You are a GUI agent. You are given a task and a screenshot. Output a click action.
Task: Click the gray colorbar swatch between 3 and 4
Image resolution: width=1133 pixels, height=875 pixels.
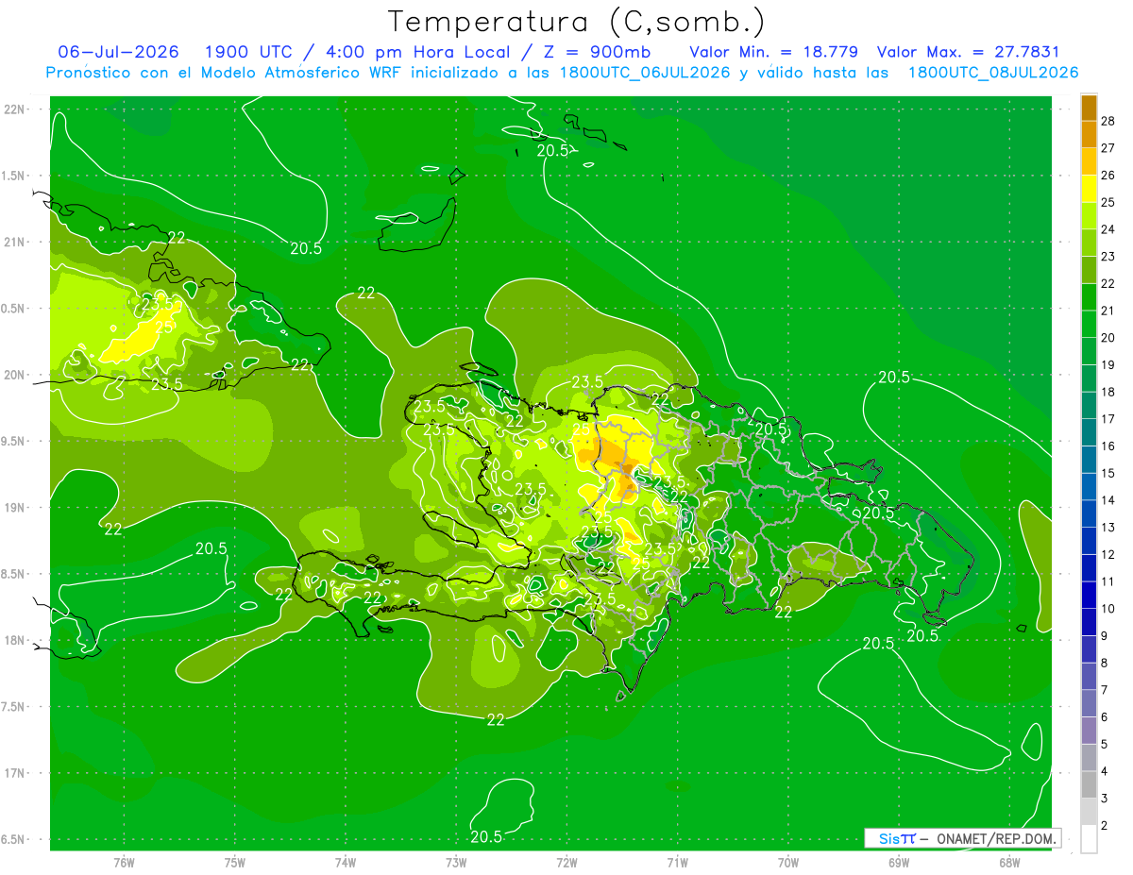click(x=1089, y=784)
